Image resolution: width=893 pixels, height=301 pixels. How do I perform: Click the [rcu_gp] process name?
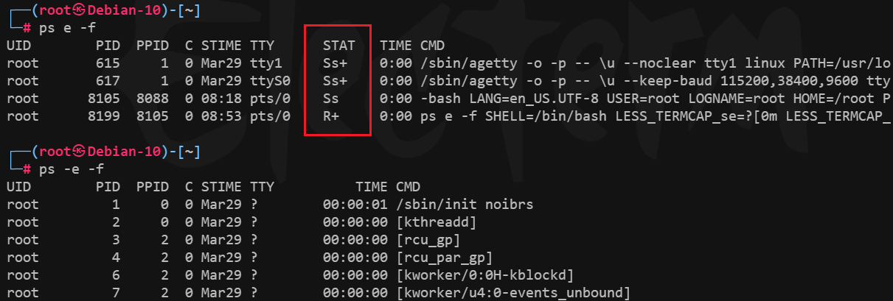pyautogui.click(x=428, y=240)
